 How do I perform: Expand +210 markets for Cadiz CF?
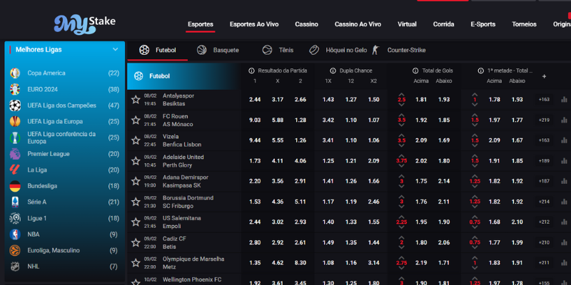coord(544,242)
